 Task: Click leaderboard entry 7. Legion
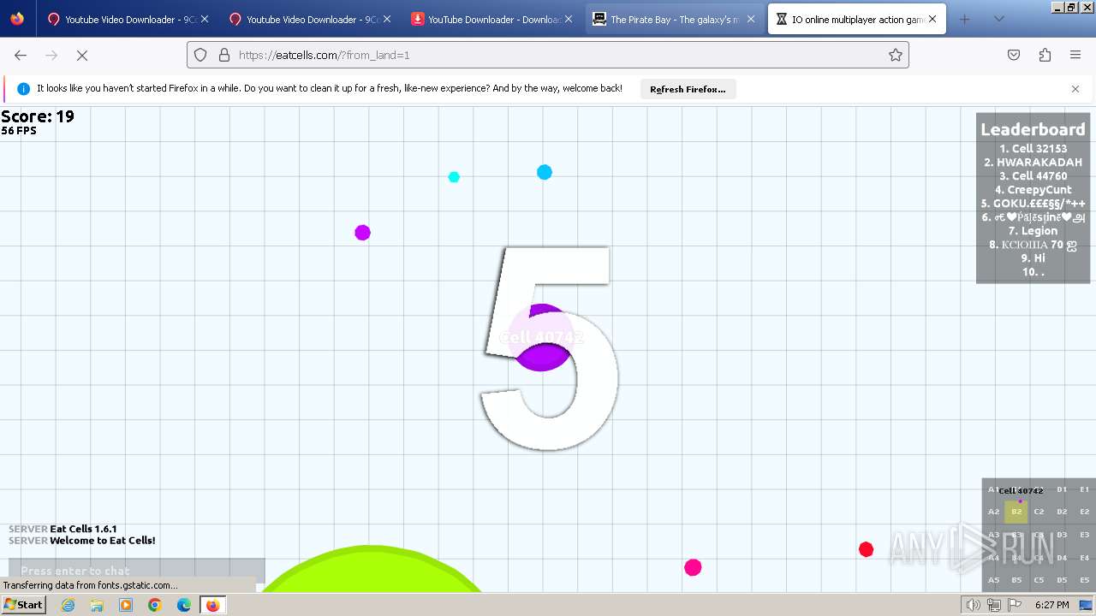[x=1033, y=230]
